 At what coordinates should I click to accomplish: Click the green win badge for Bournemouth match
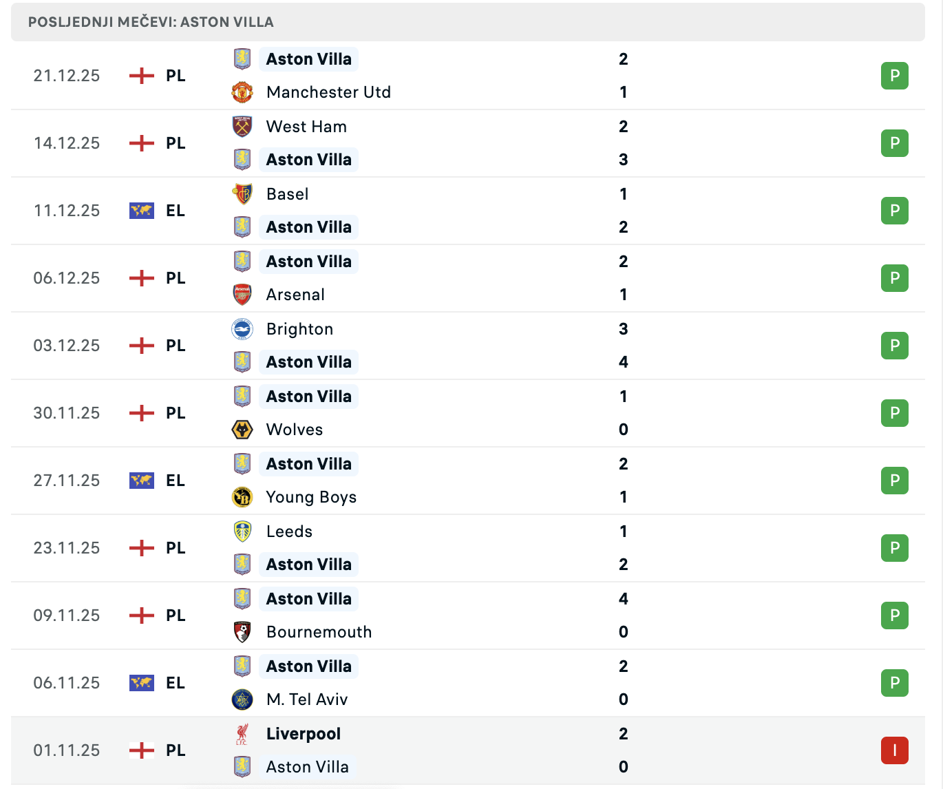(894, 616)
